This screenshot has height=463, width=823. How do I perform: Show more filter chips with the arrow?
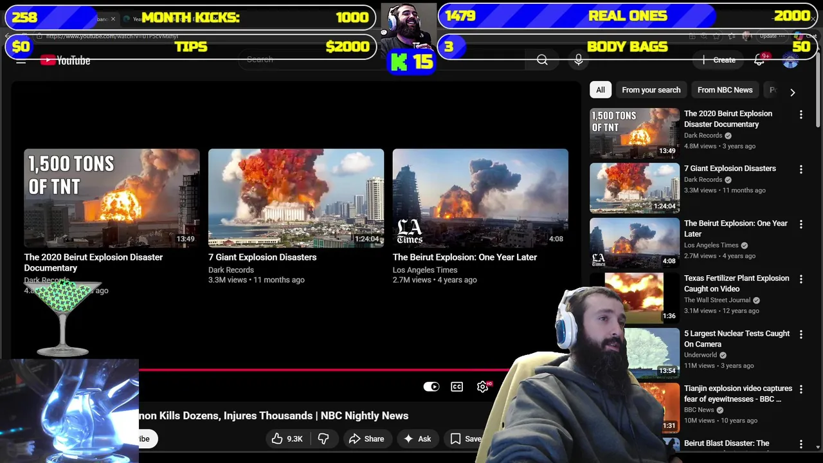click(x=792, y=92)
